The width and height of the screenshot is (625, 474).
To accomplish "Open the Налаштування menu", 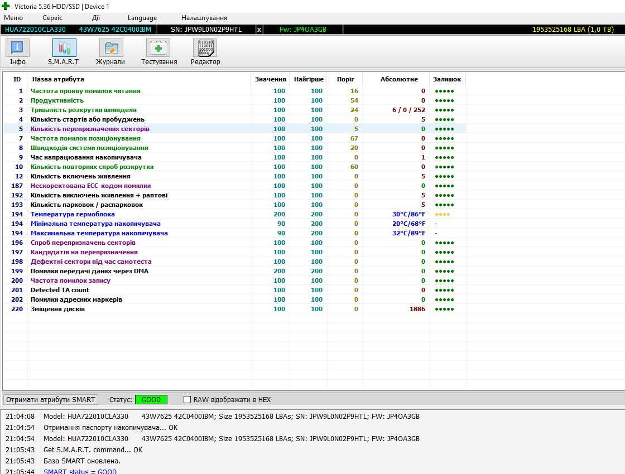I will pos(204,18).
